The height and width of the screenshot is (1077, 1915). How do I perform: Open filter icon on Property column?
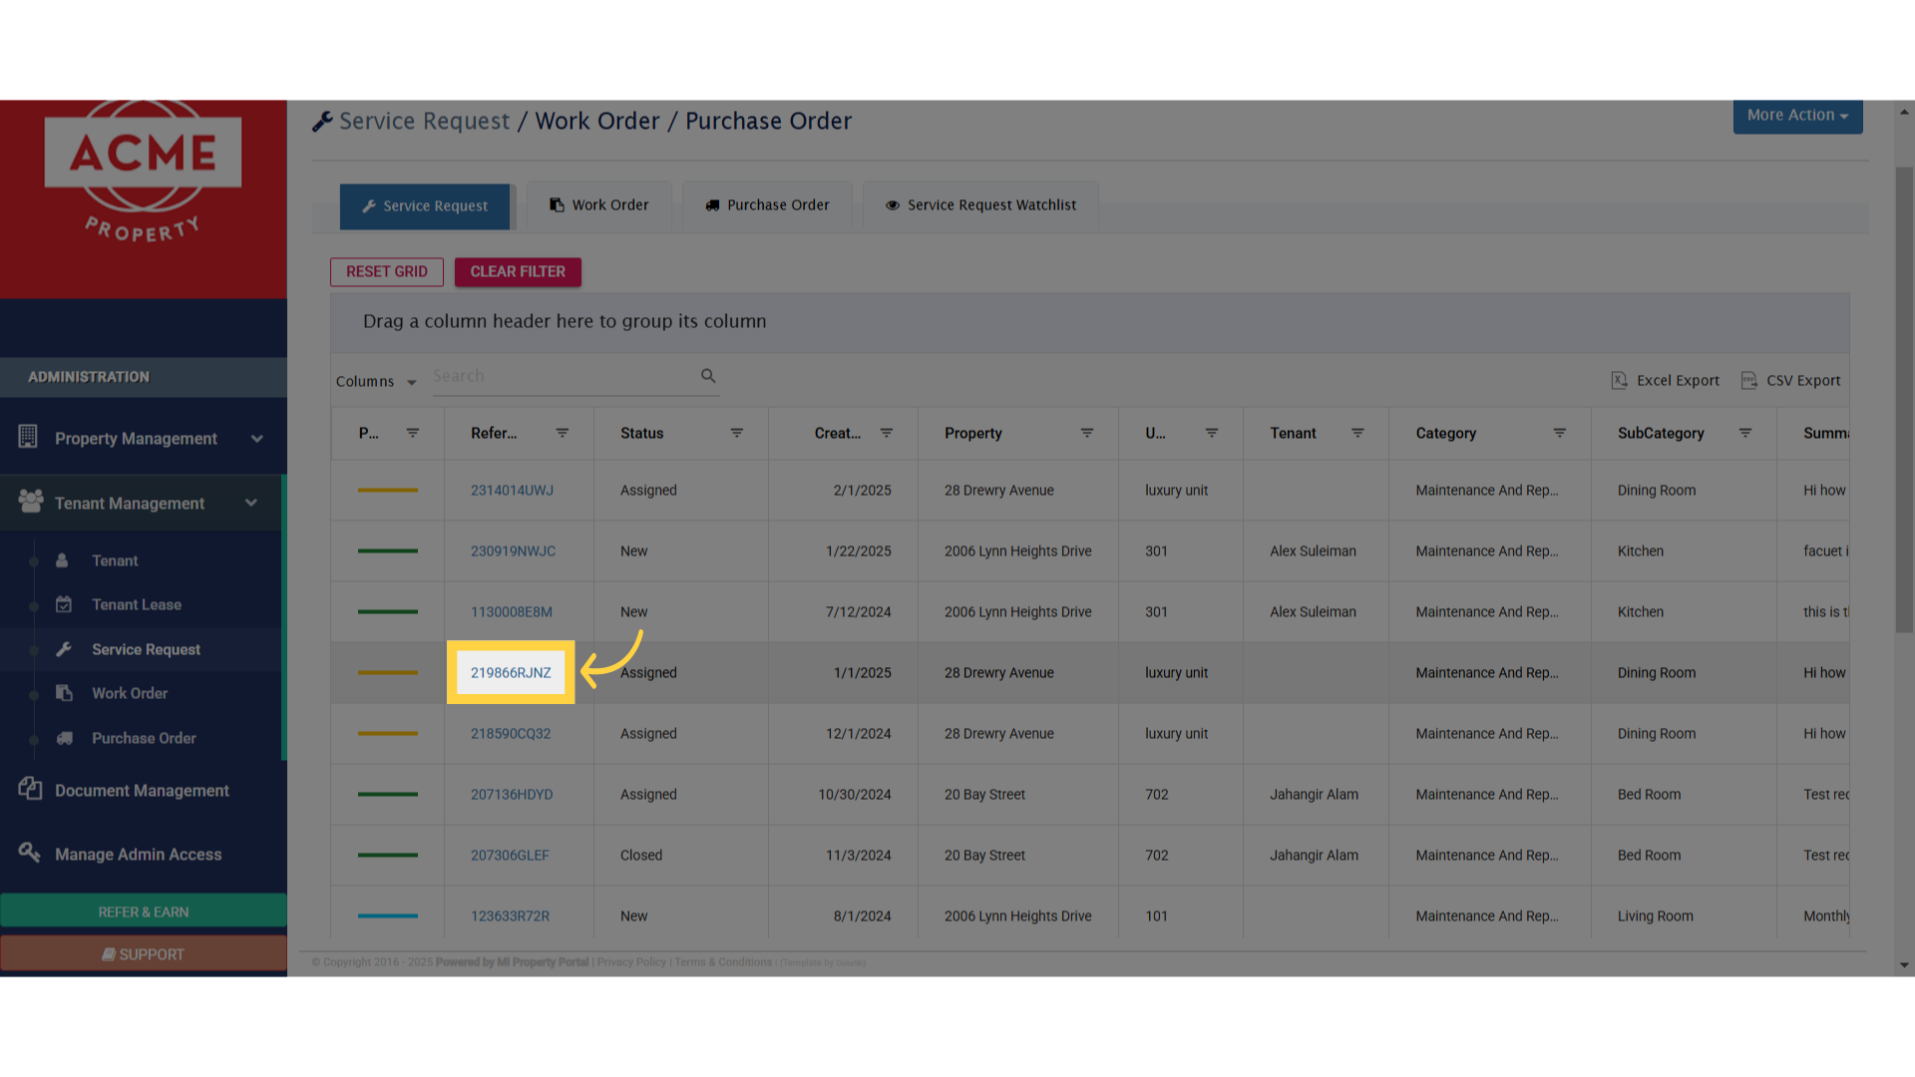(x=1086, y=433)
